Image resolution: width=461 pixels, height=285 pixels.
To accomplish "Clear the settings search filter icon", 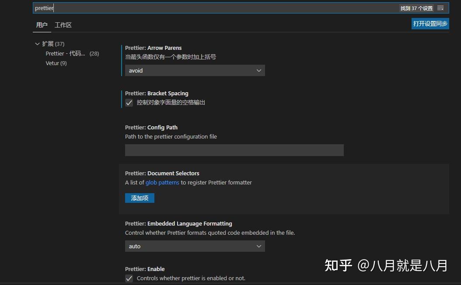I will (440, 8).
